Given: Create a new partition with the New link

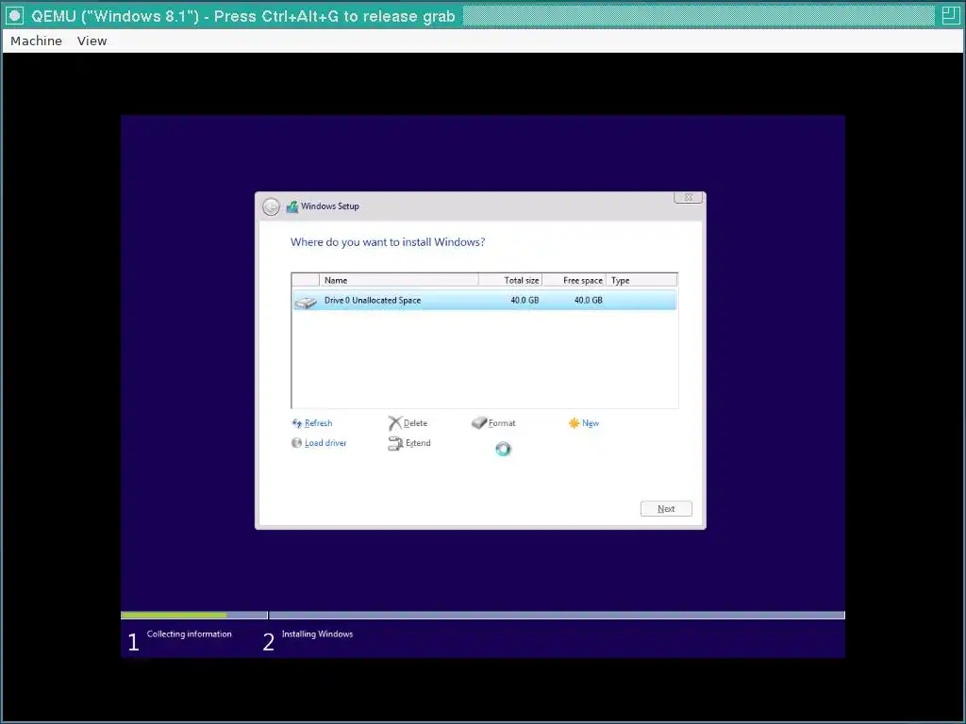Looking at the screenshot, I should [591, 423].
